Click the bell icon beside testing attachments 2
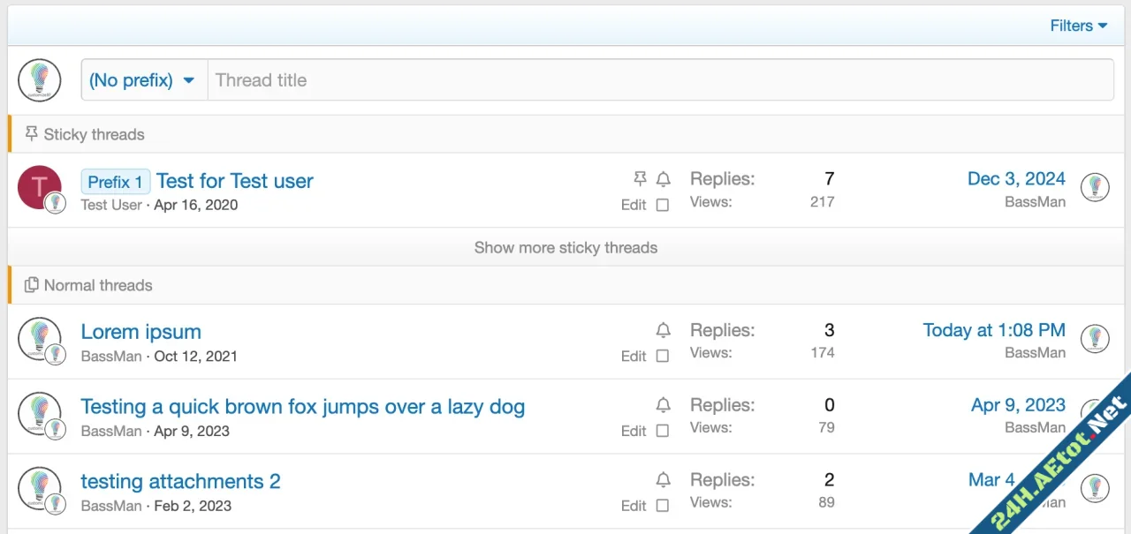This screenshot has height=534, width=1131. pyautogui.click(x=664, y=479)
